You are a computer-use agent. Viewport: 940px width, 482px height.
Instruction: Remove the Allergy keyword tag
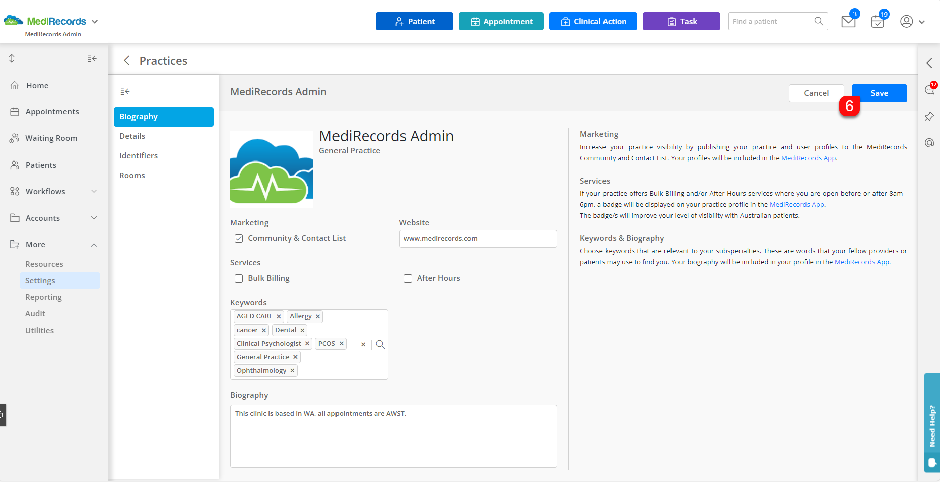coord(318,316)
